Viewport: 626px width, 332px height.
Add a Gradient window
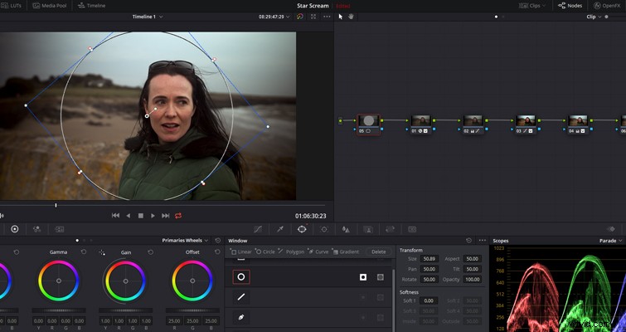coord(346,251)
